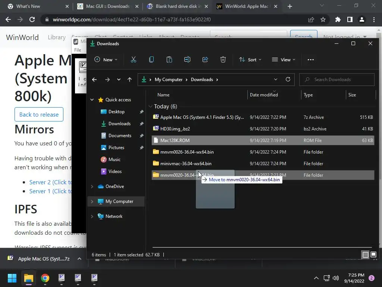Expand the OneDrive tree node
382x287 pixels.
[92, 186]
